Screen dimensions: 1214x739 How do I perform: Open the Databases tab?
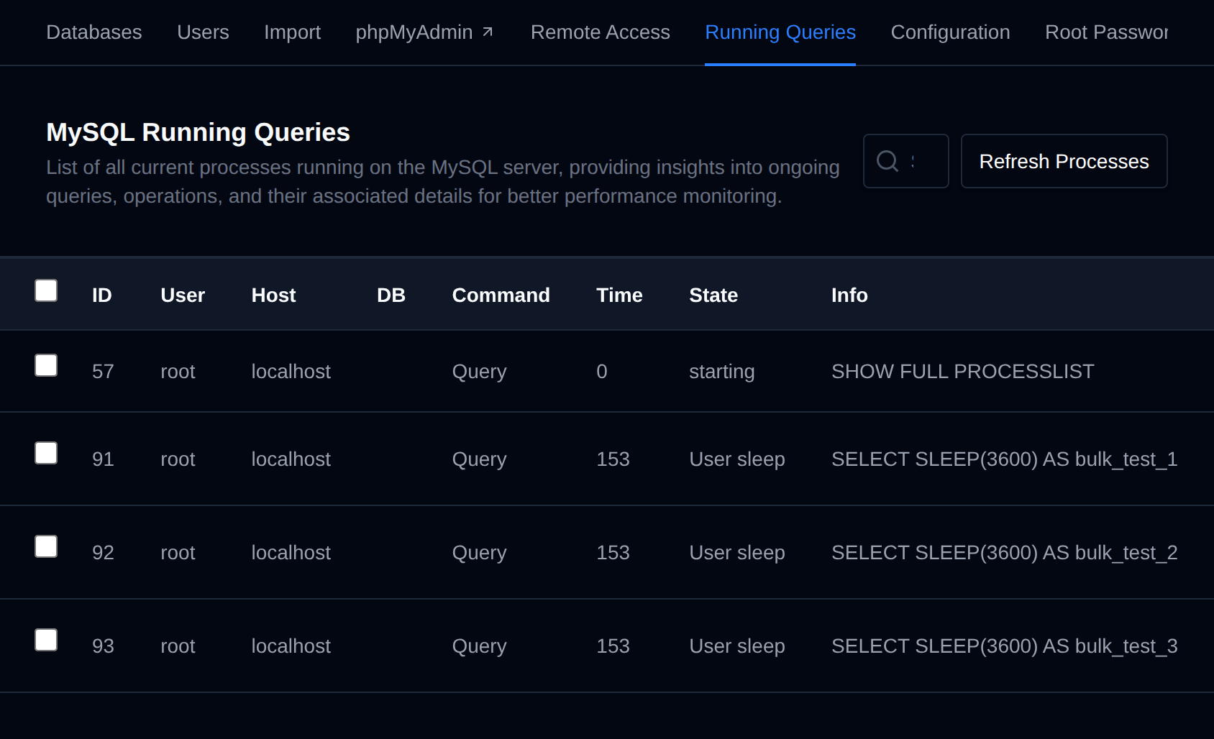pyautogui.click(x=94, y=32)
